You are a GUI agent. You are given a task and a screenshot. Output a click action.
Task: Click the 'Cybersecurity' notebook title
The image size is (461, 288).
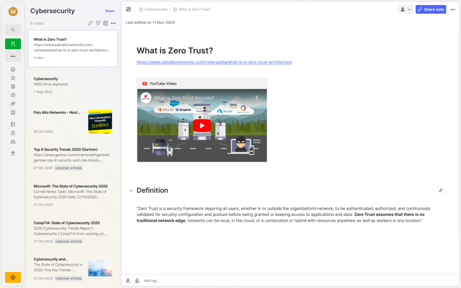click(x=52, y=11)
